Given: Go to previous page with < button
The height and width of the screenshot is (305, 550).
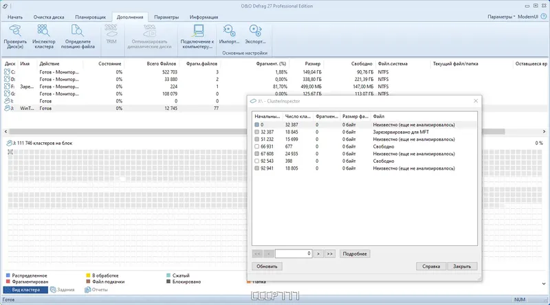Looking at the screenshot, I should point(268,253).
